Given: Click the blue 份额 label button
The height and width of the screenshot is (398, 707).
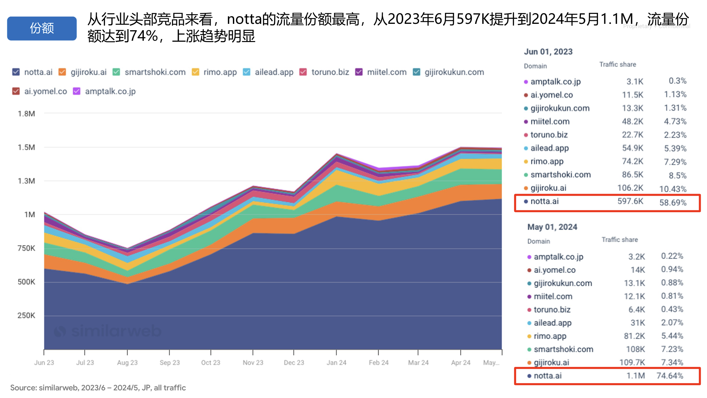Looking at the screenshot, I should coord(42,28).
